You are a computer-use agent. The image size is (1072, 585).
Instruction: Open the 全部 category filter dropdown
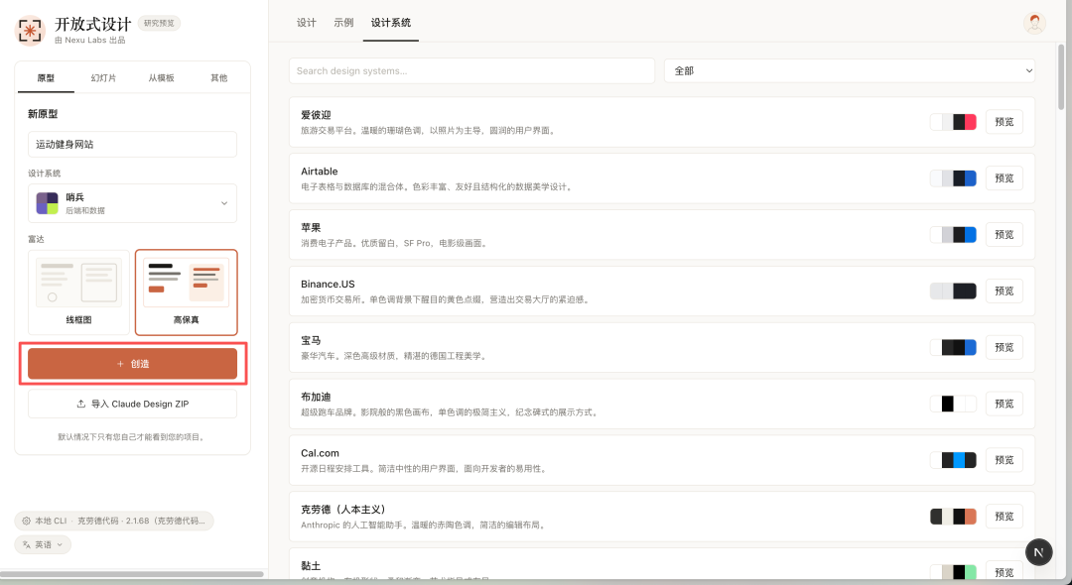[849, 71]
